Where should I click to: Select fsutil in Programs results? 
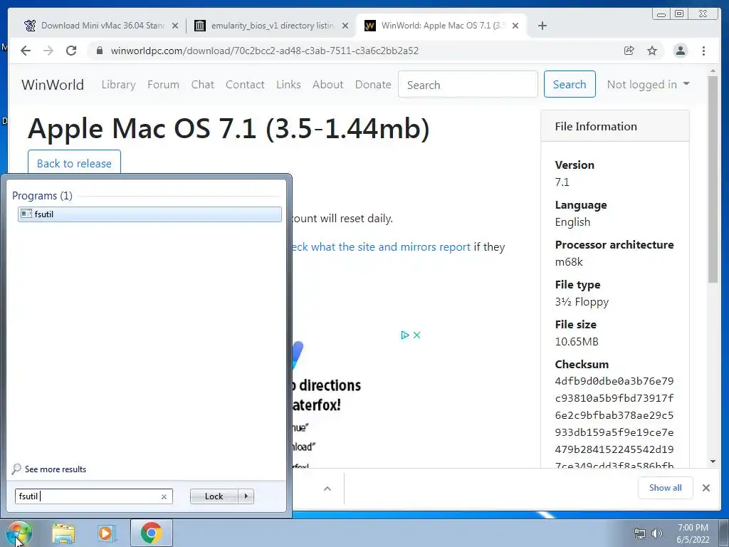pos(150,214)
